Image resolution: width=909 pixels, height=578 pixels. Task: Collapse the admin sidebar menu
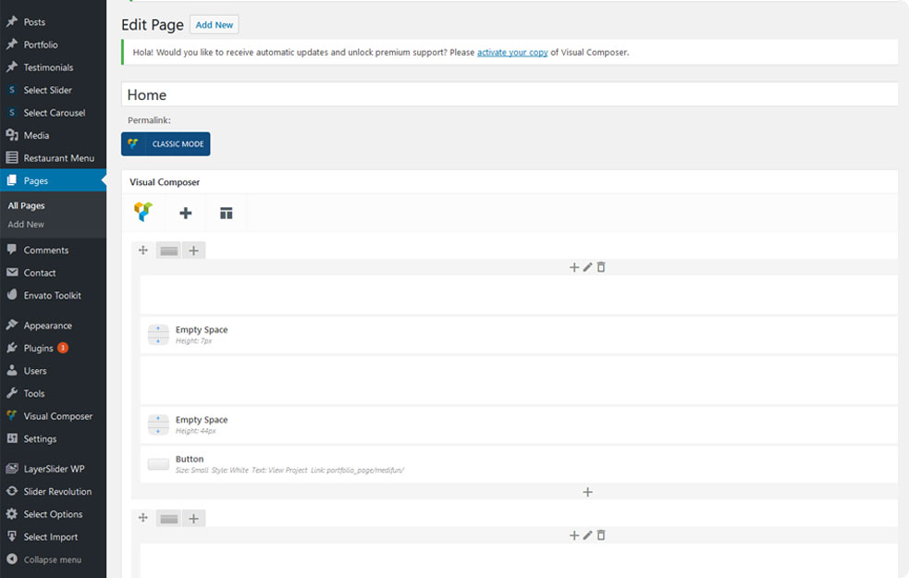tap(52, 560)
